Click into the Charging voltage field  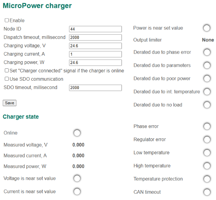pos(95,46)
